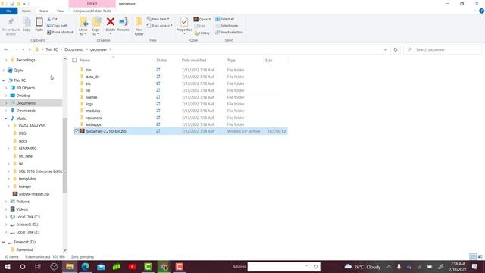The image size is (485, 273).
Task: Open Windows Start menu
Action: click(7, 267)
